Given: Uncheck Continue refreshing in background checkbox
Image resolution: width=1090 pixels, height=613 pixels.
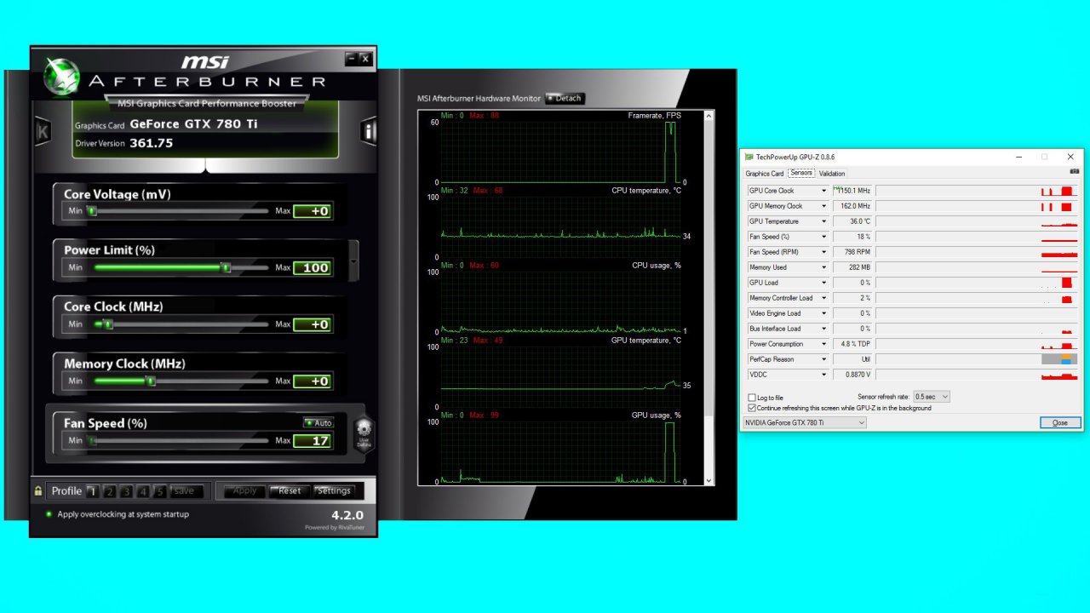Looking at the screenshot, I should (x=752, y=408).
